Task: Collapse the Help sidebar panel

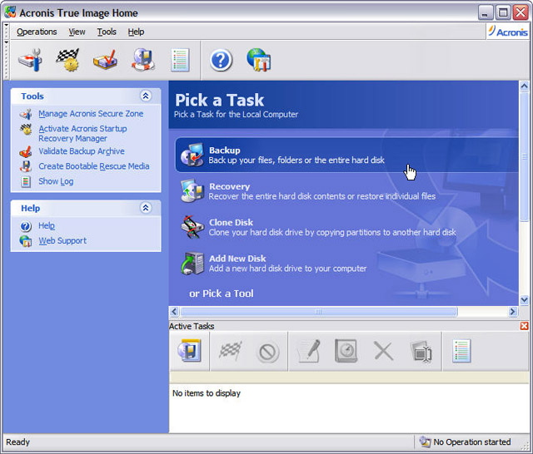Action: 146,208
